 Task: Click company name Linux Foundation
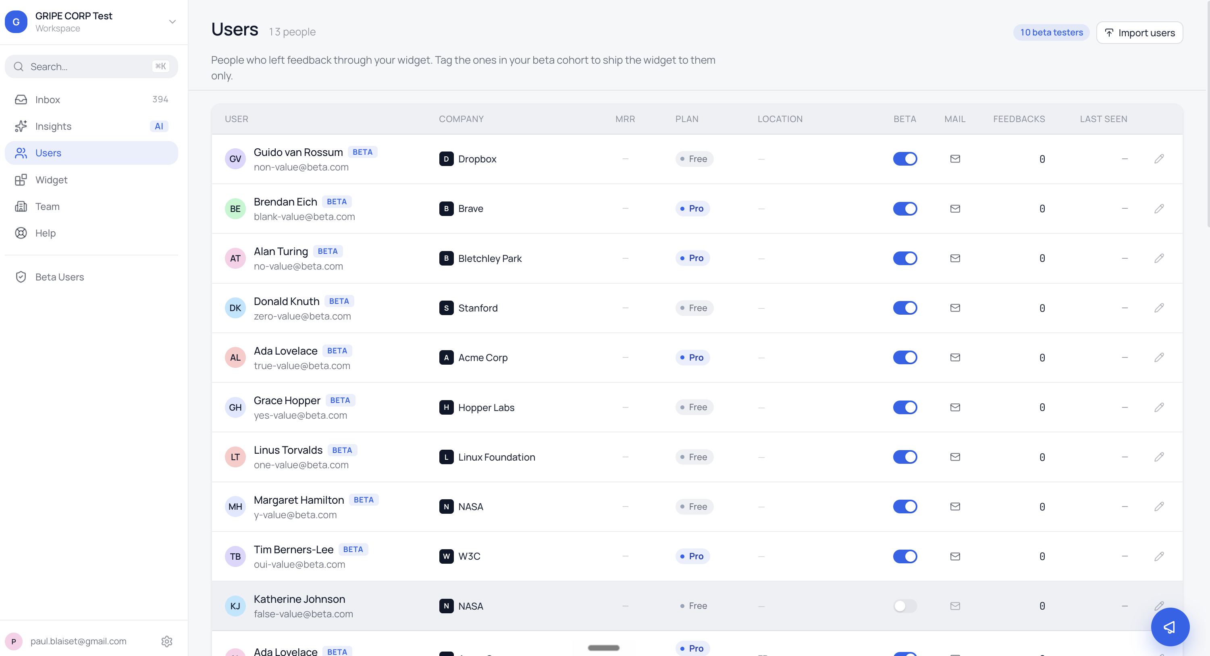(497, 457)
